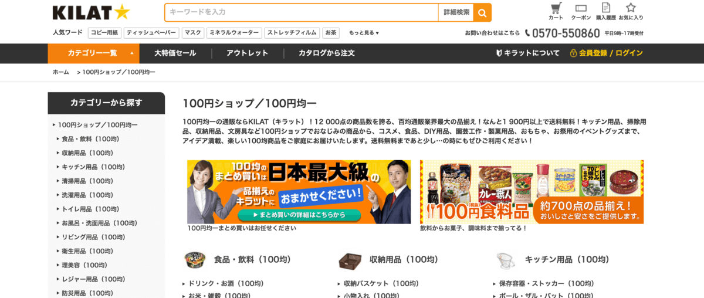
Task: Open favorites star icon
Action: point(631,8)
